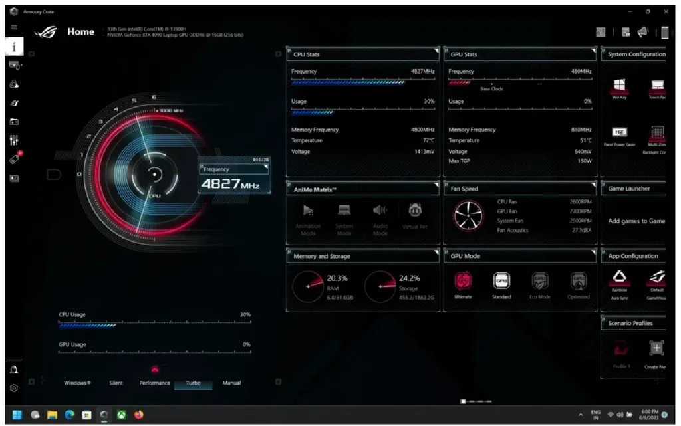Screen dimensions: 681x426
Task: Open File Explorer from the taskbar
Action: click(52, 415)
